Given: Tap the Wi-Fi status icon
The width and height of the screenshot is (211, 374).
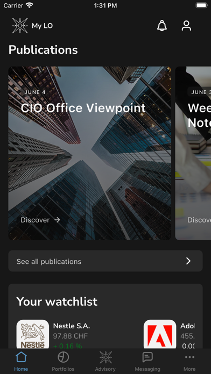Looking at the screenshot, I should 30,5.
